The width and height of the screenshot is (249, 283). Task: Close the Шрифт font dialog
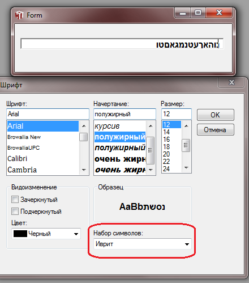coord(231,82)
